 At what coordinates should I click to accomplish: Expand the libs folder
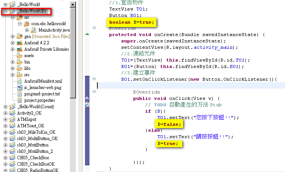12,68
